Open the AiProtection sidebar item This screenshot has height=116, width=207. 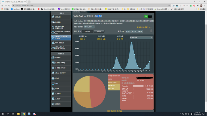(61, 27)
